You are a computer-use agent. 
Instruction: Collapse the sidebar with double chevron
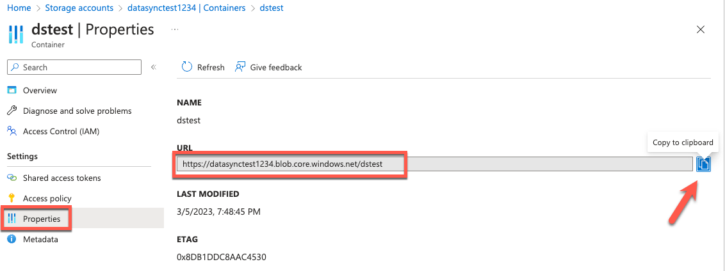154,67
